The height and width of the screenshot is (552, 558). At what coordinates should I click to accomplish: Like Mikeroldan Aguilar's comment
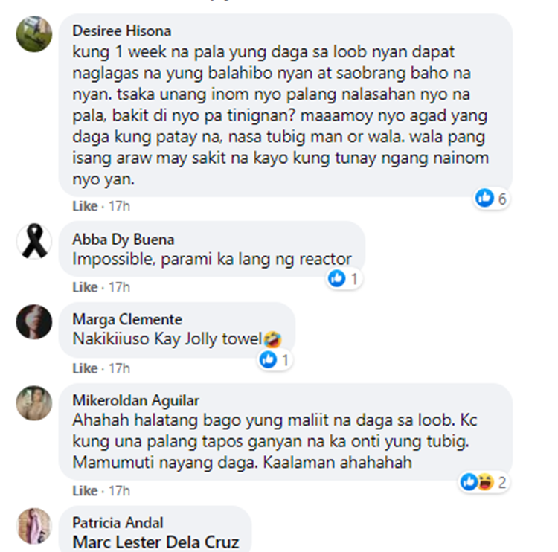coord(85,491)
